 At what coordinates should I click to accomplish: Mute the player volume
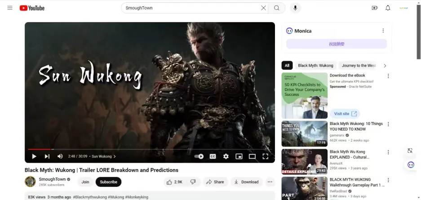pos(60,156)
